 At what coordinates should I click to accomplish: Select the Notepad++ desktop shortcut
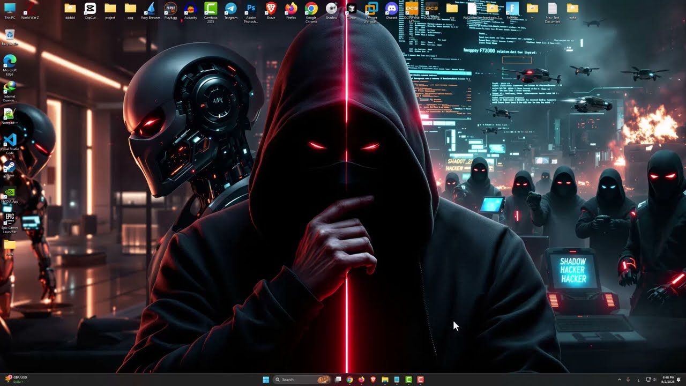pos(10,114)
